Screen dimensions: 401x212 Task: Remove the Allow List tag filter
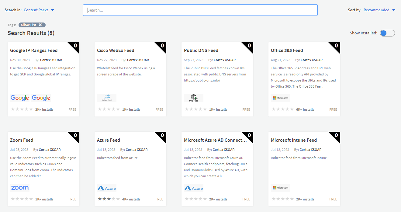pos(40,25)
